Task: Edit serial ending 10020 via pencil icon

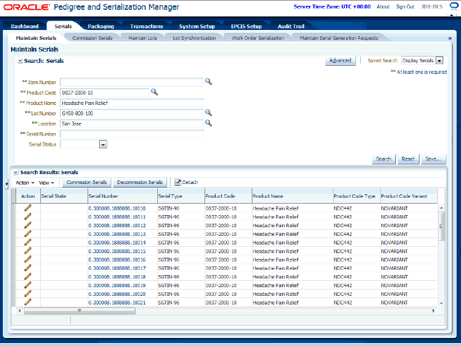Action: point(28,294)
